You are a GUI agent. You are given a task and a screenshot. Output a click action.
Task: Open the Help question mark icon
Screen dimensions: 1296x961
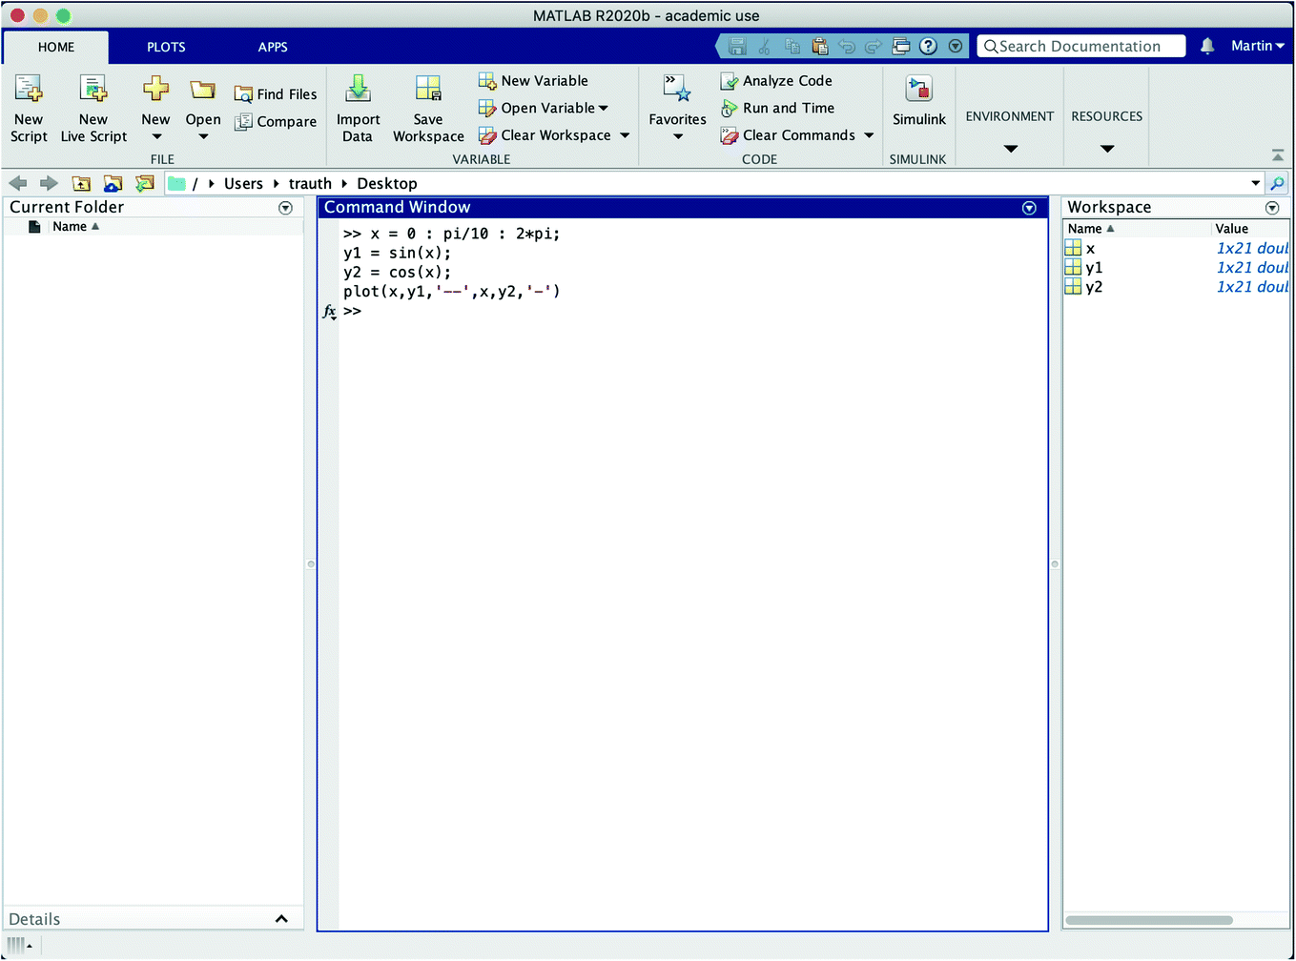click(x=928, y=46)
